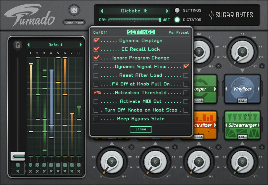Clear Dictator column 5 with X icon
The height and width of the screenshot is (185, 268).
58,171
